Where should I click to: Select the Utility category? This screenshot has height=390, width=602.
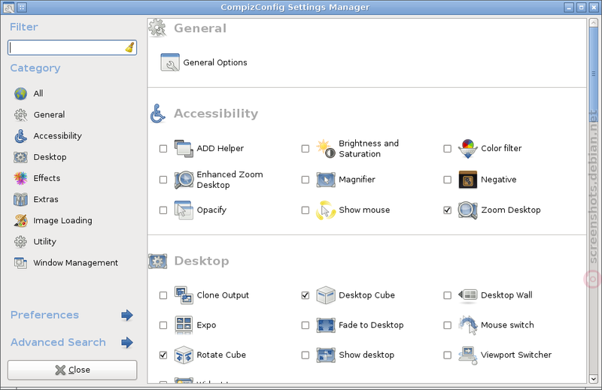click(x=35, y=242)
